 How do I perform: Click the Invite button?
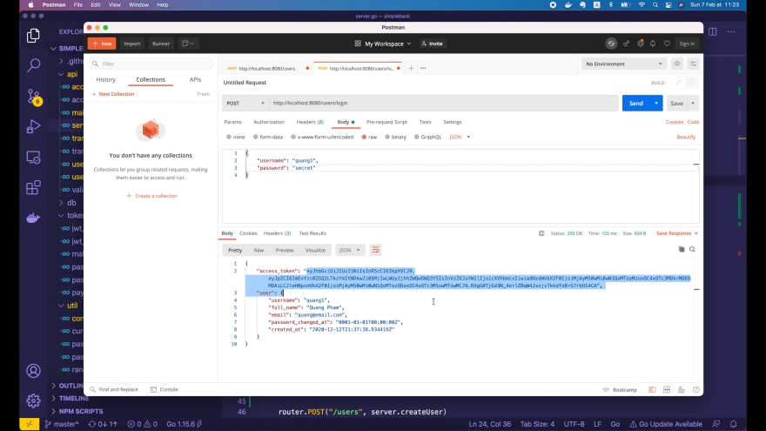[x=433, y=44]
